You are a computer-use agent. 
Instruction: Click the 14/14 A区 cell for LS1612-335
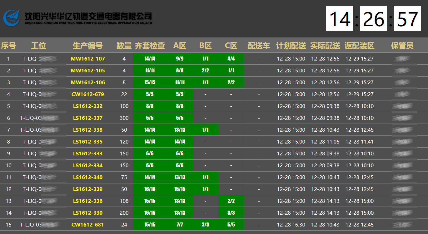pyautogui.click(x=180, y=142)
